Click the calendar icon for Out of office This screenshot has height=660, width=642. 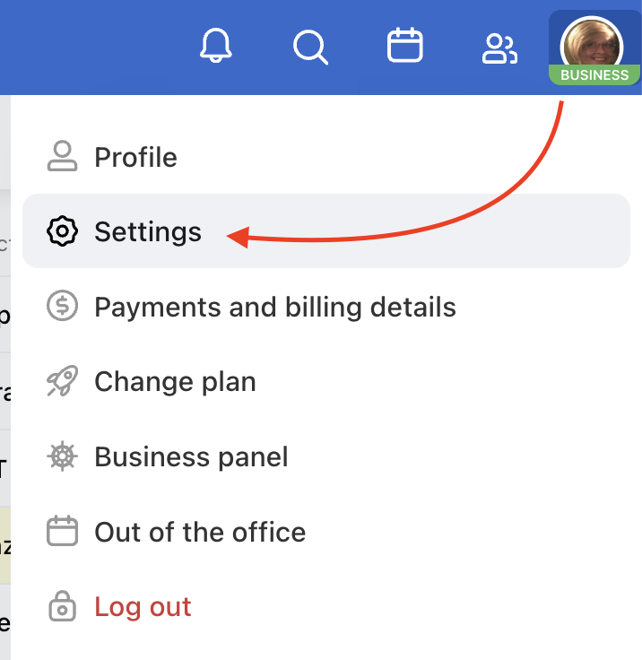(x=62, y=532)
